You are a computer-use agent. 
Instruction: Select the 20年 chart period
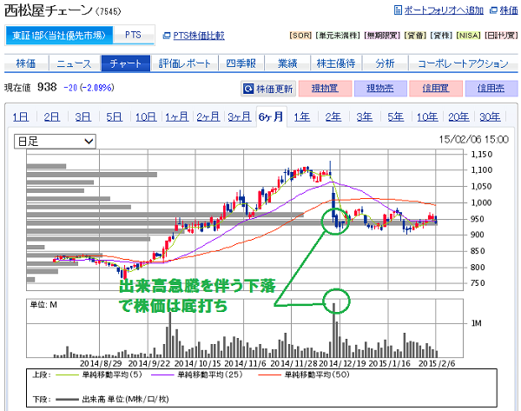[x=458, y=117]
